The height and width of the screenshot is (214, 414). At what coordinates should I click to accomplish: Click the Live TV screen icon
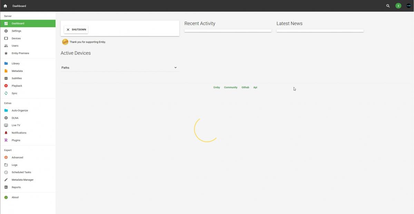click(x=6, y=125)
